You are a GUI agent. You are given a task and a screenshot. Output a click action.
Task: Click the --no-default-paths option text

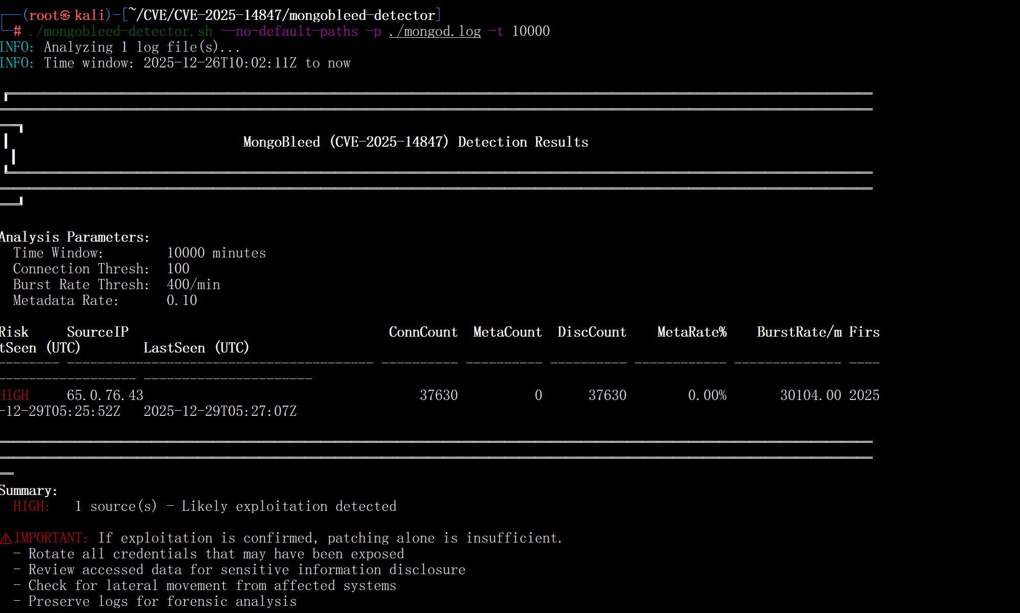pyautogui.click(x=289, y=31)
